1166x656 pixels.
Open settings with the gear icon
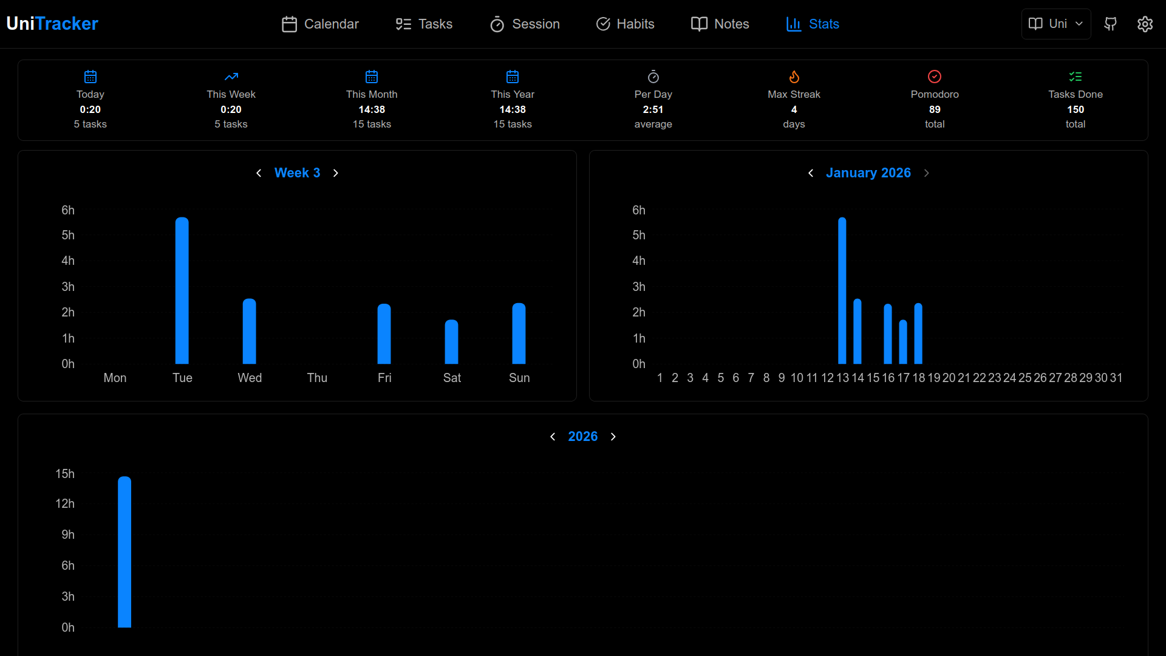(1145, 24)
